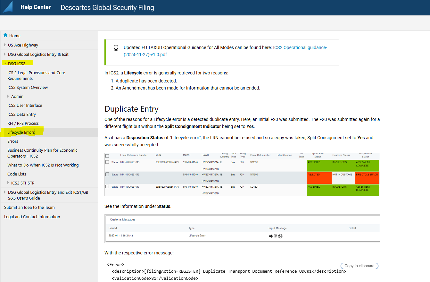The height and width of the screenshot is (282, 430).
Task: Open Submit an Idea to the Team
Action: [x=29, y=207]
